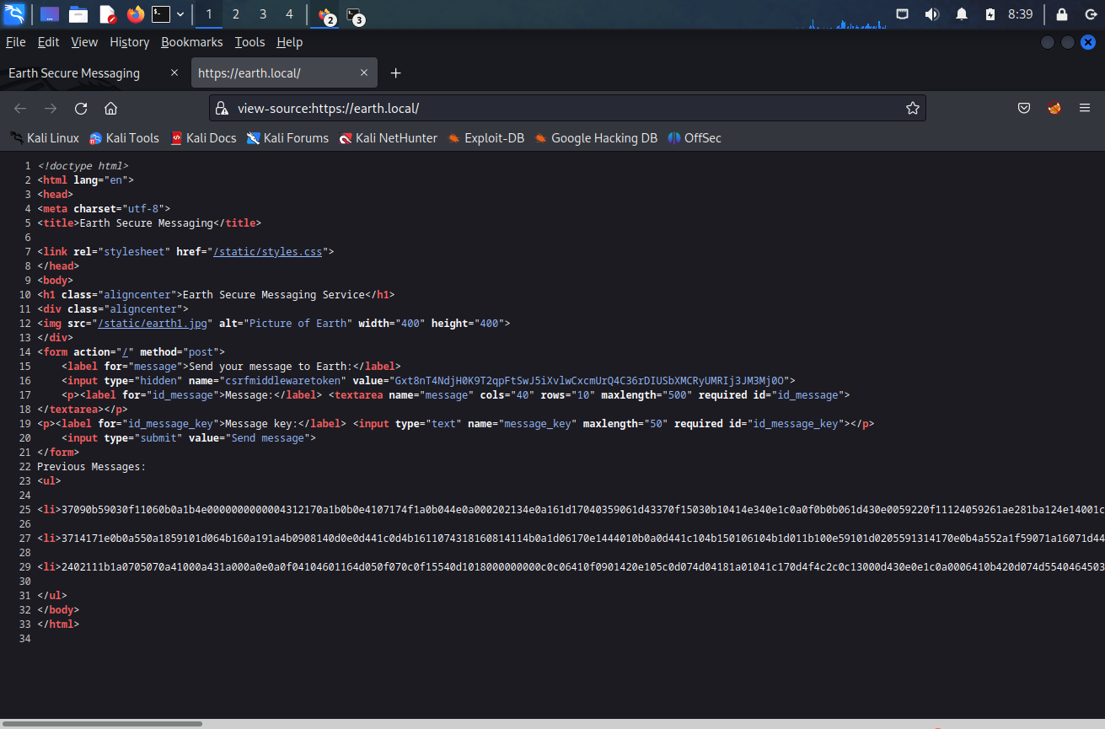Open the Kali NetHunter bookmark
Viewport: 1105px width, 729px height.
(x=389, y=138)
